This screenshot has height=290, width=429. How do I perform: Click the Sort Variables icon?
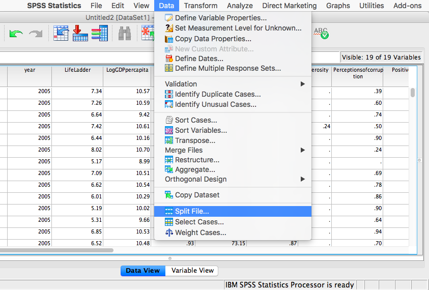pos(169,130)
